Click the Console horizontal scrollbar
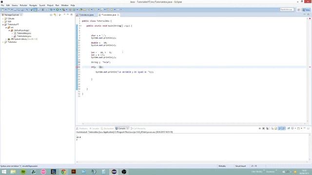Screen dimensions: 312x175 tap(192, 162)
